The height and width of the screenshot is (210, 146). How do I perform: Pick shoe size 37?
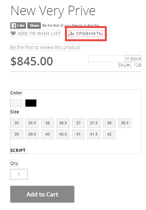[78, 123]
